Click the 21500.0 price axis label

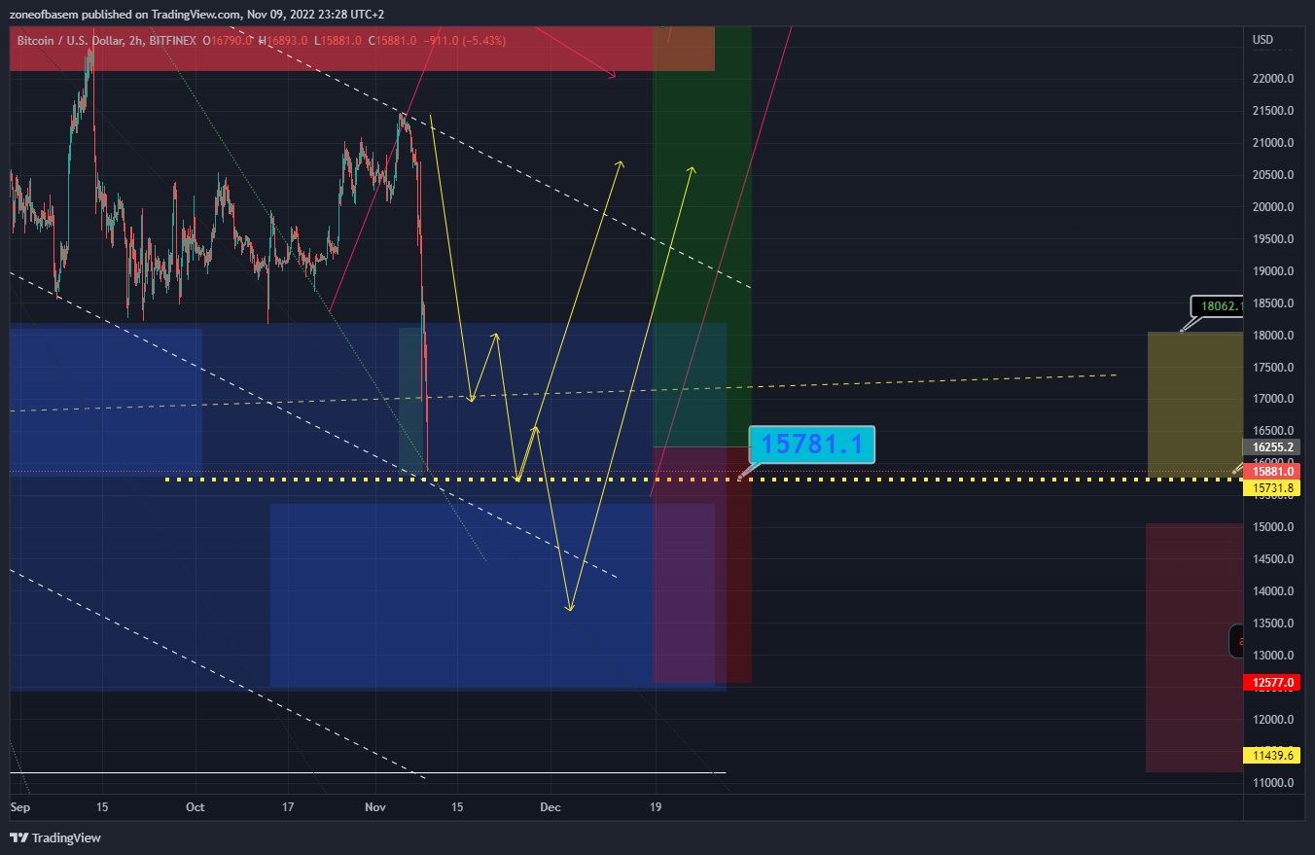point(1272,111)
